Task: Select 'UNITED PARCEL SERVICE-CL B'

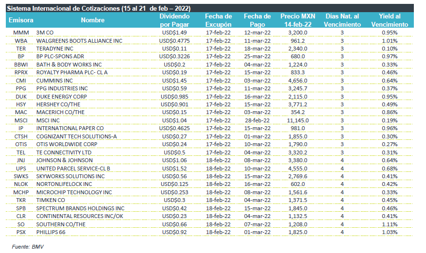Action: click(73, 169)
